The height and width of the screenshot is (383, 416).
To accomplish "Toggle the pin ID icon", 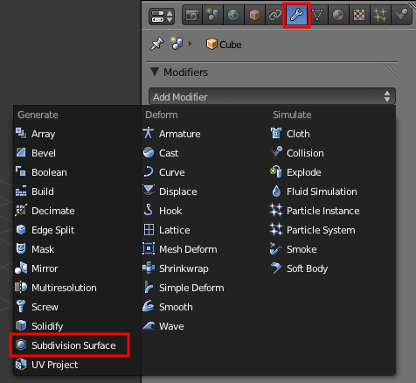I will tap(157, 45).
